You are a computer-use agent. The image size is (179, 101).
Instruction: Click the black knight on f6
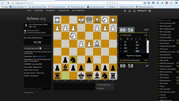pyautogui.click(x=73, y=60)
